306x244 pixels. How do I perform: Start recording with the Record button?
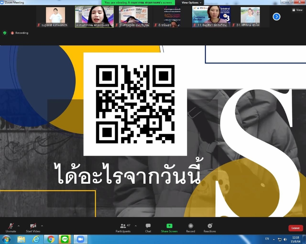(191, 228)
